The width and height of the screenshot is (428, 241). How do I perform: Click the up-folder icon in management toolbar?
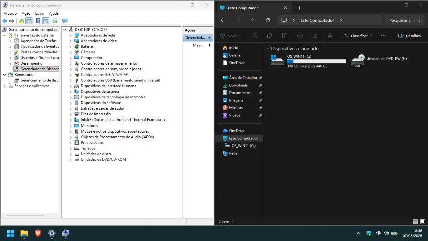point(21,21)
